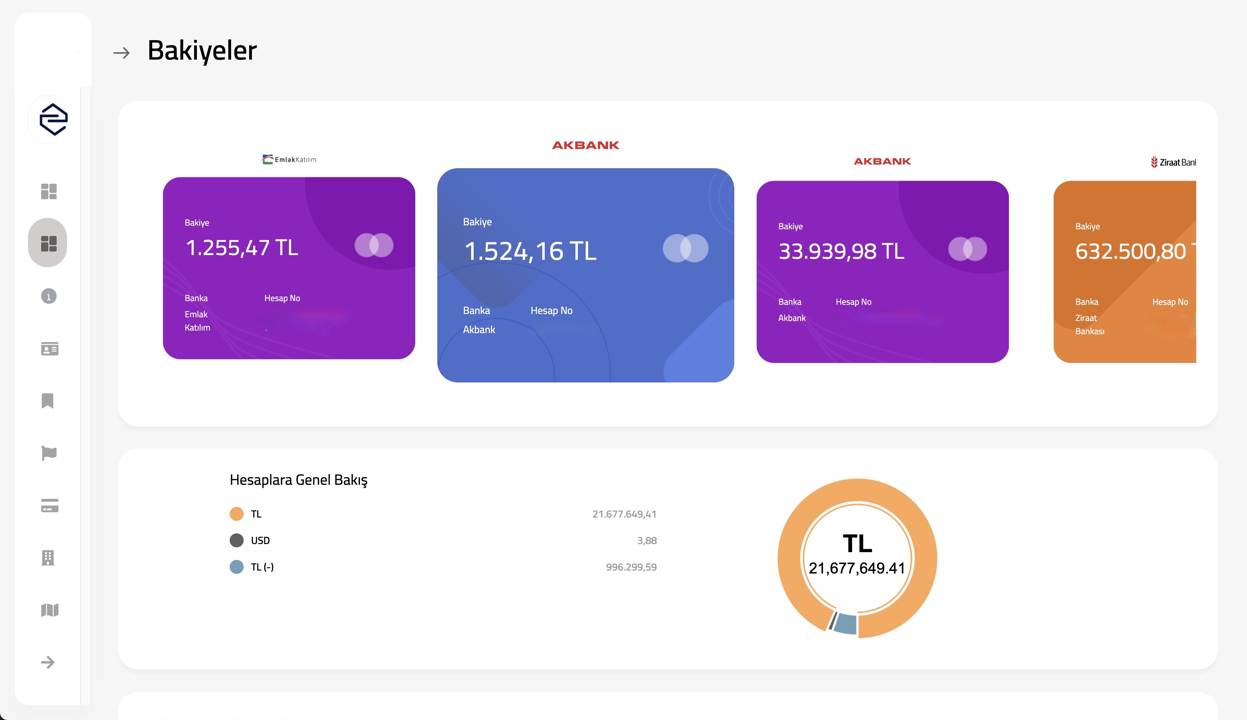Image resolution: width=1247 pixels, height=720 pixels.
Task: Click the hexagon app logo in sidebar
Action: 53,119
